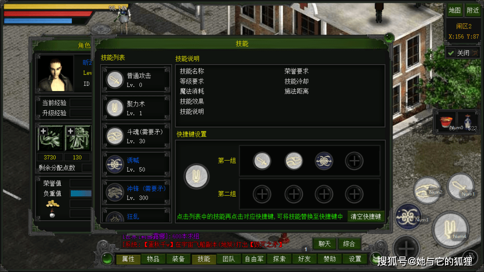This screenshot has width=484, height=272.
Task: Click the 闹区2 location name
Action: (x=464, y=27)
